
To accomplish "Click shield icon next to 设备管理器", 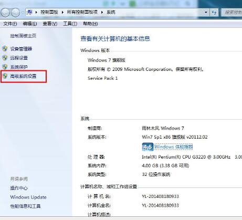I will (5, 49).
